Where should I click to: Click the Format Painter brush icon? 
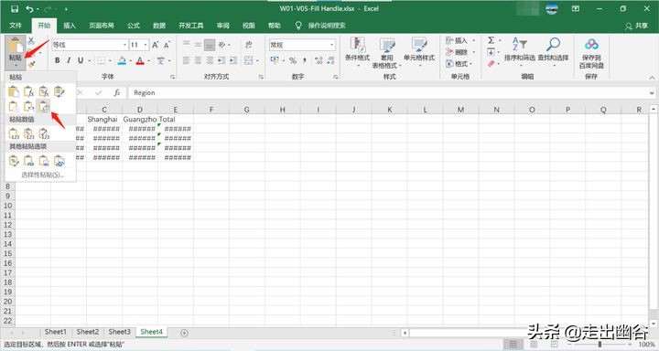pos(31,64)
